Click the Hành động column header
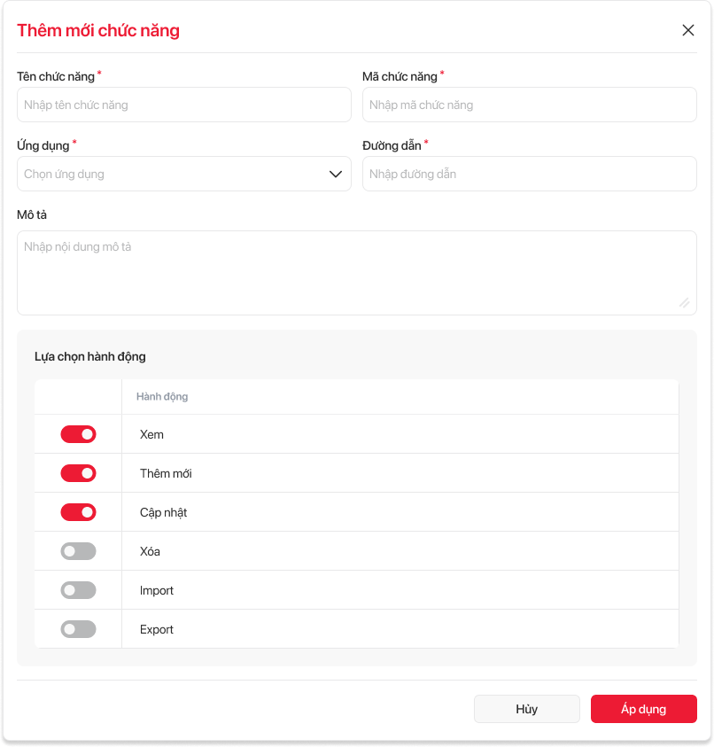This screenshot has height=747, width=714. click(x=162, y=397)
